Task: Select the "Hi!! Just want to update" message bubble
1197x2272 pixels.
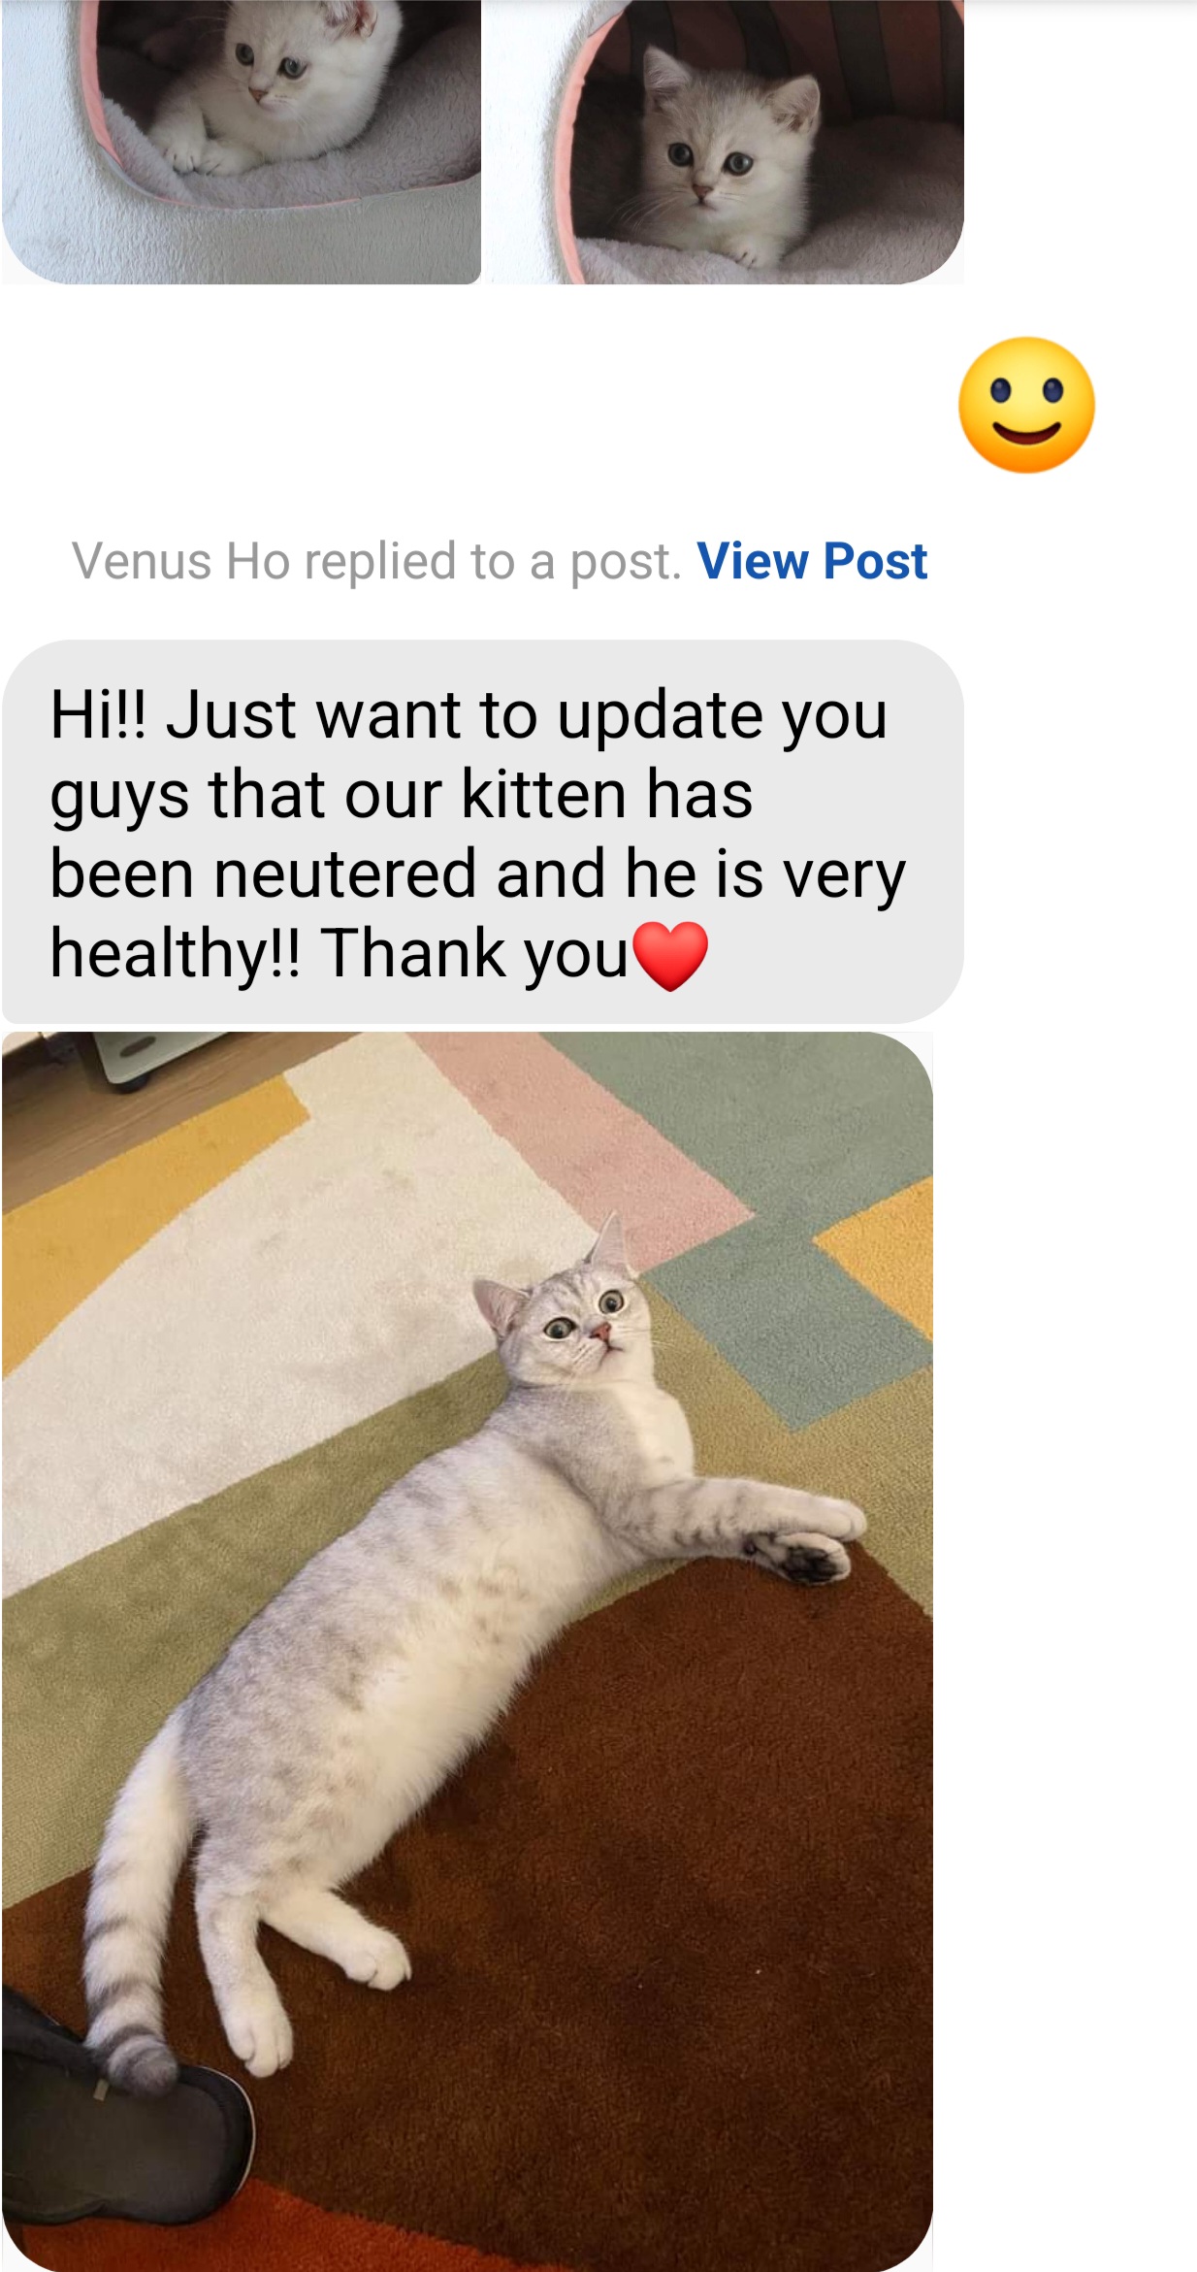Action: [x=483, y=831]
